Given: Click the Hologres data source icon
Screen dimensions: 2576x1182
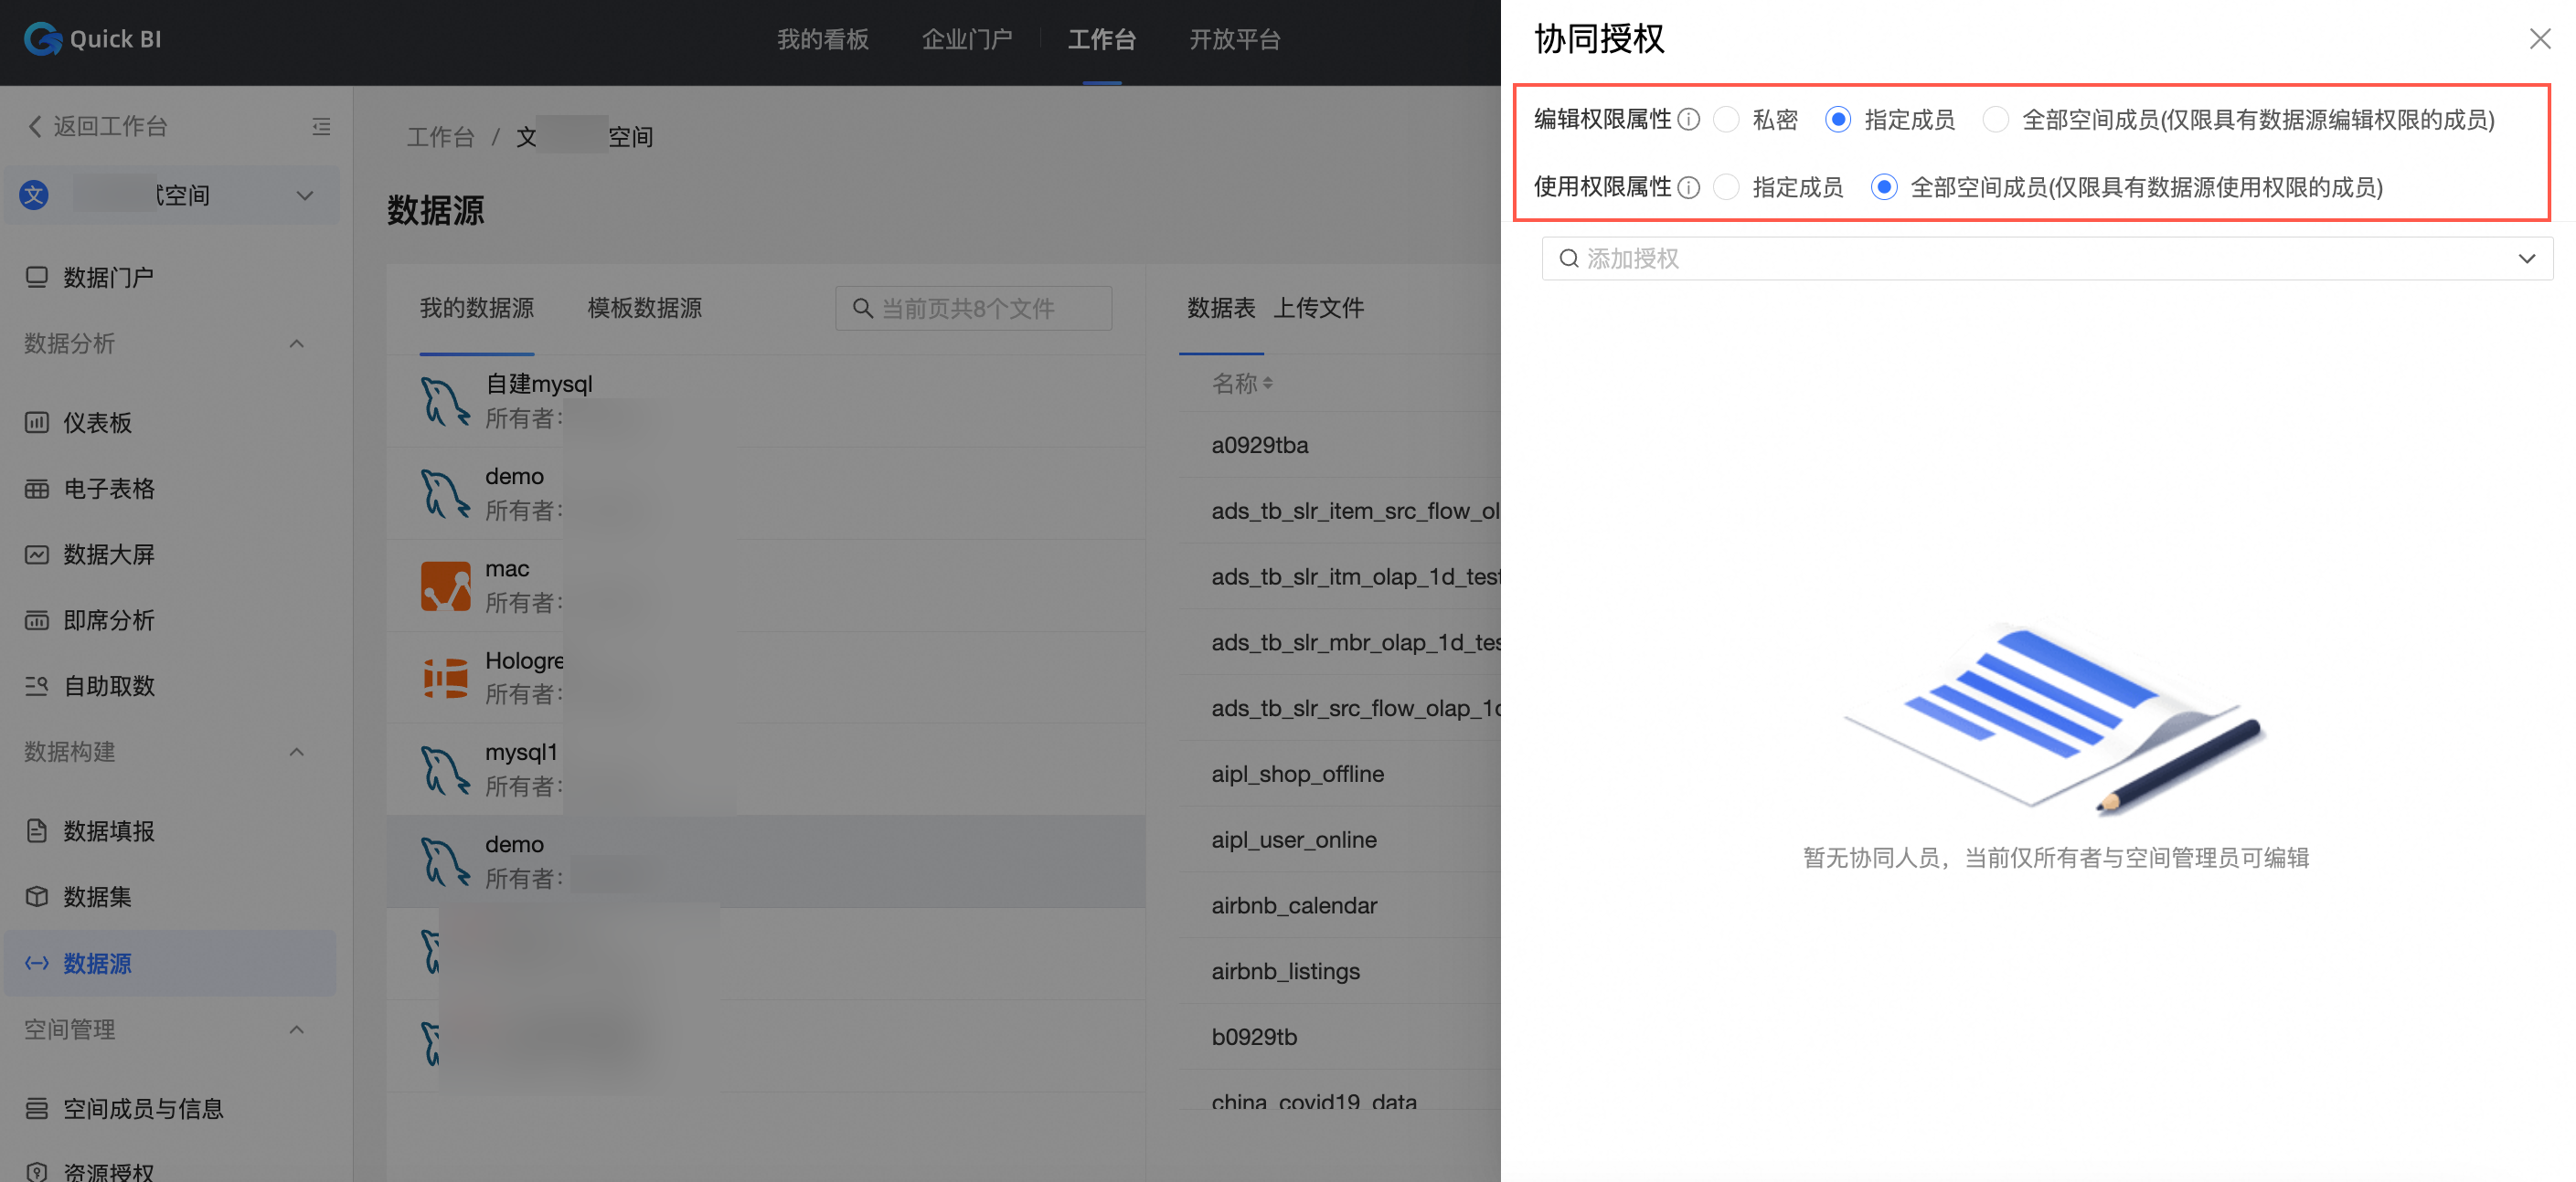Looking at the screenshot, I should pos(445,678).
